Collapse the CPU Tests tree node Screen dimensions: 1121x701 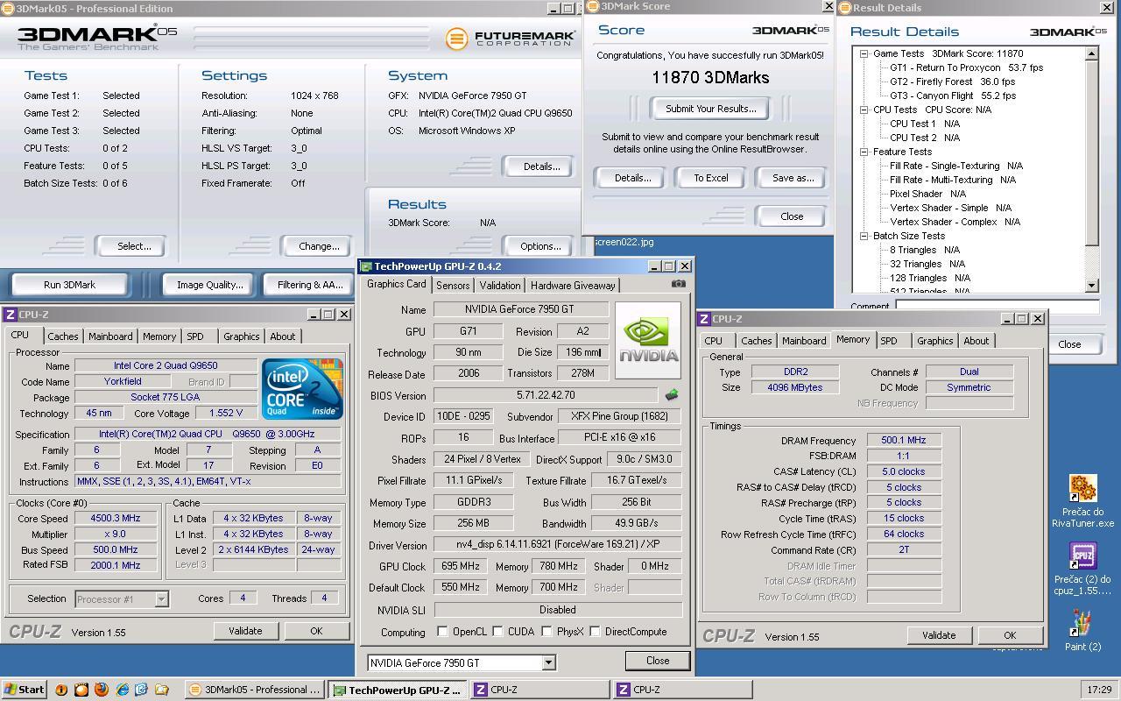[864, 110]
